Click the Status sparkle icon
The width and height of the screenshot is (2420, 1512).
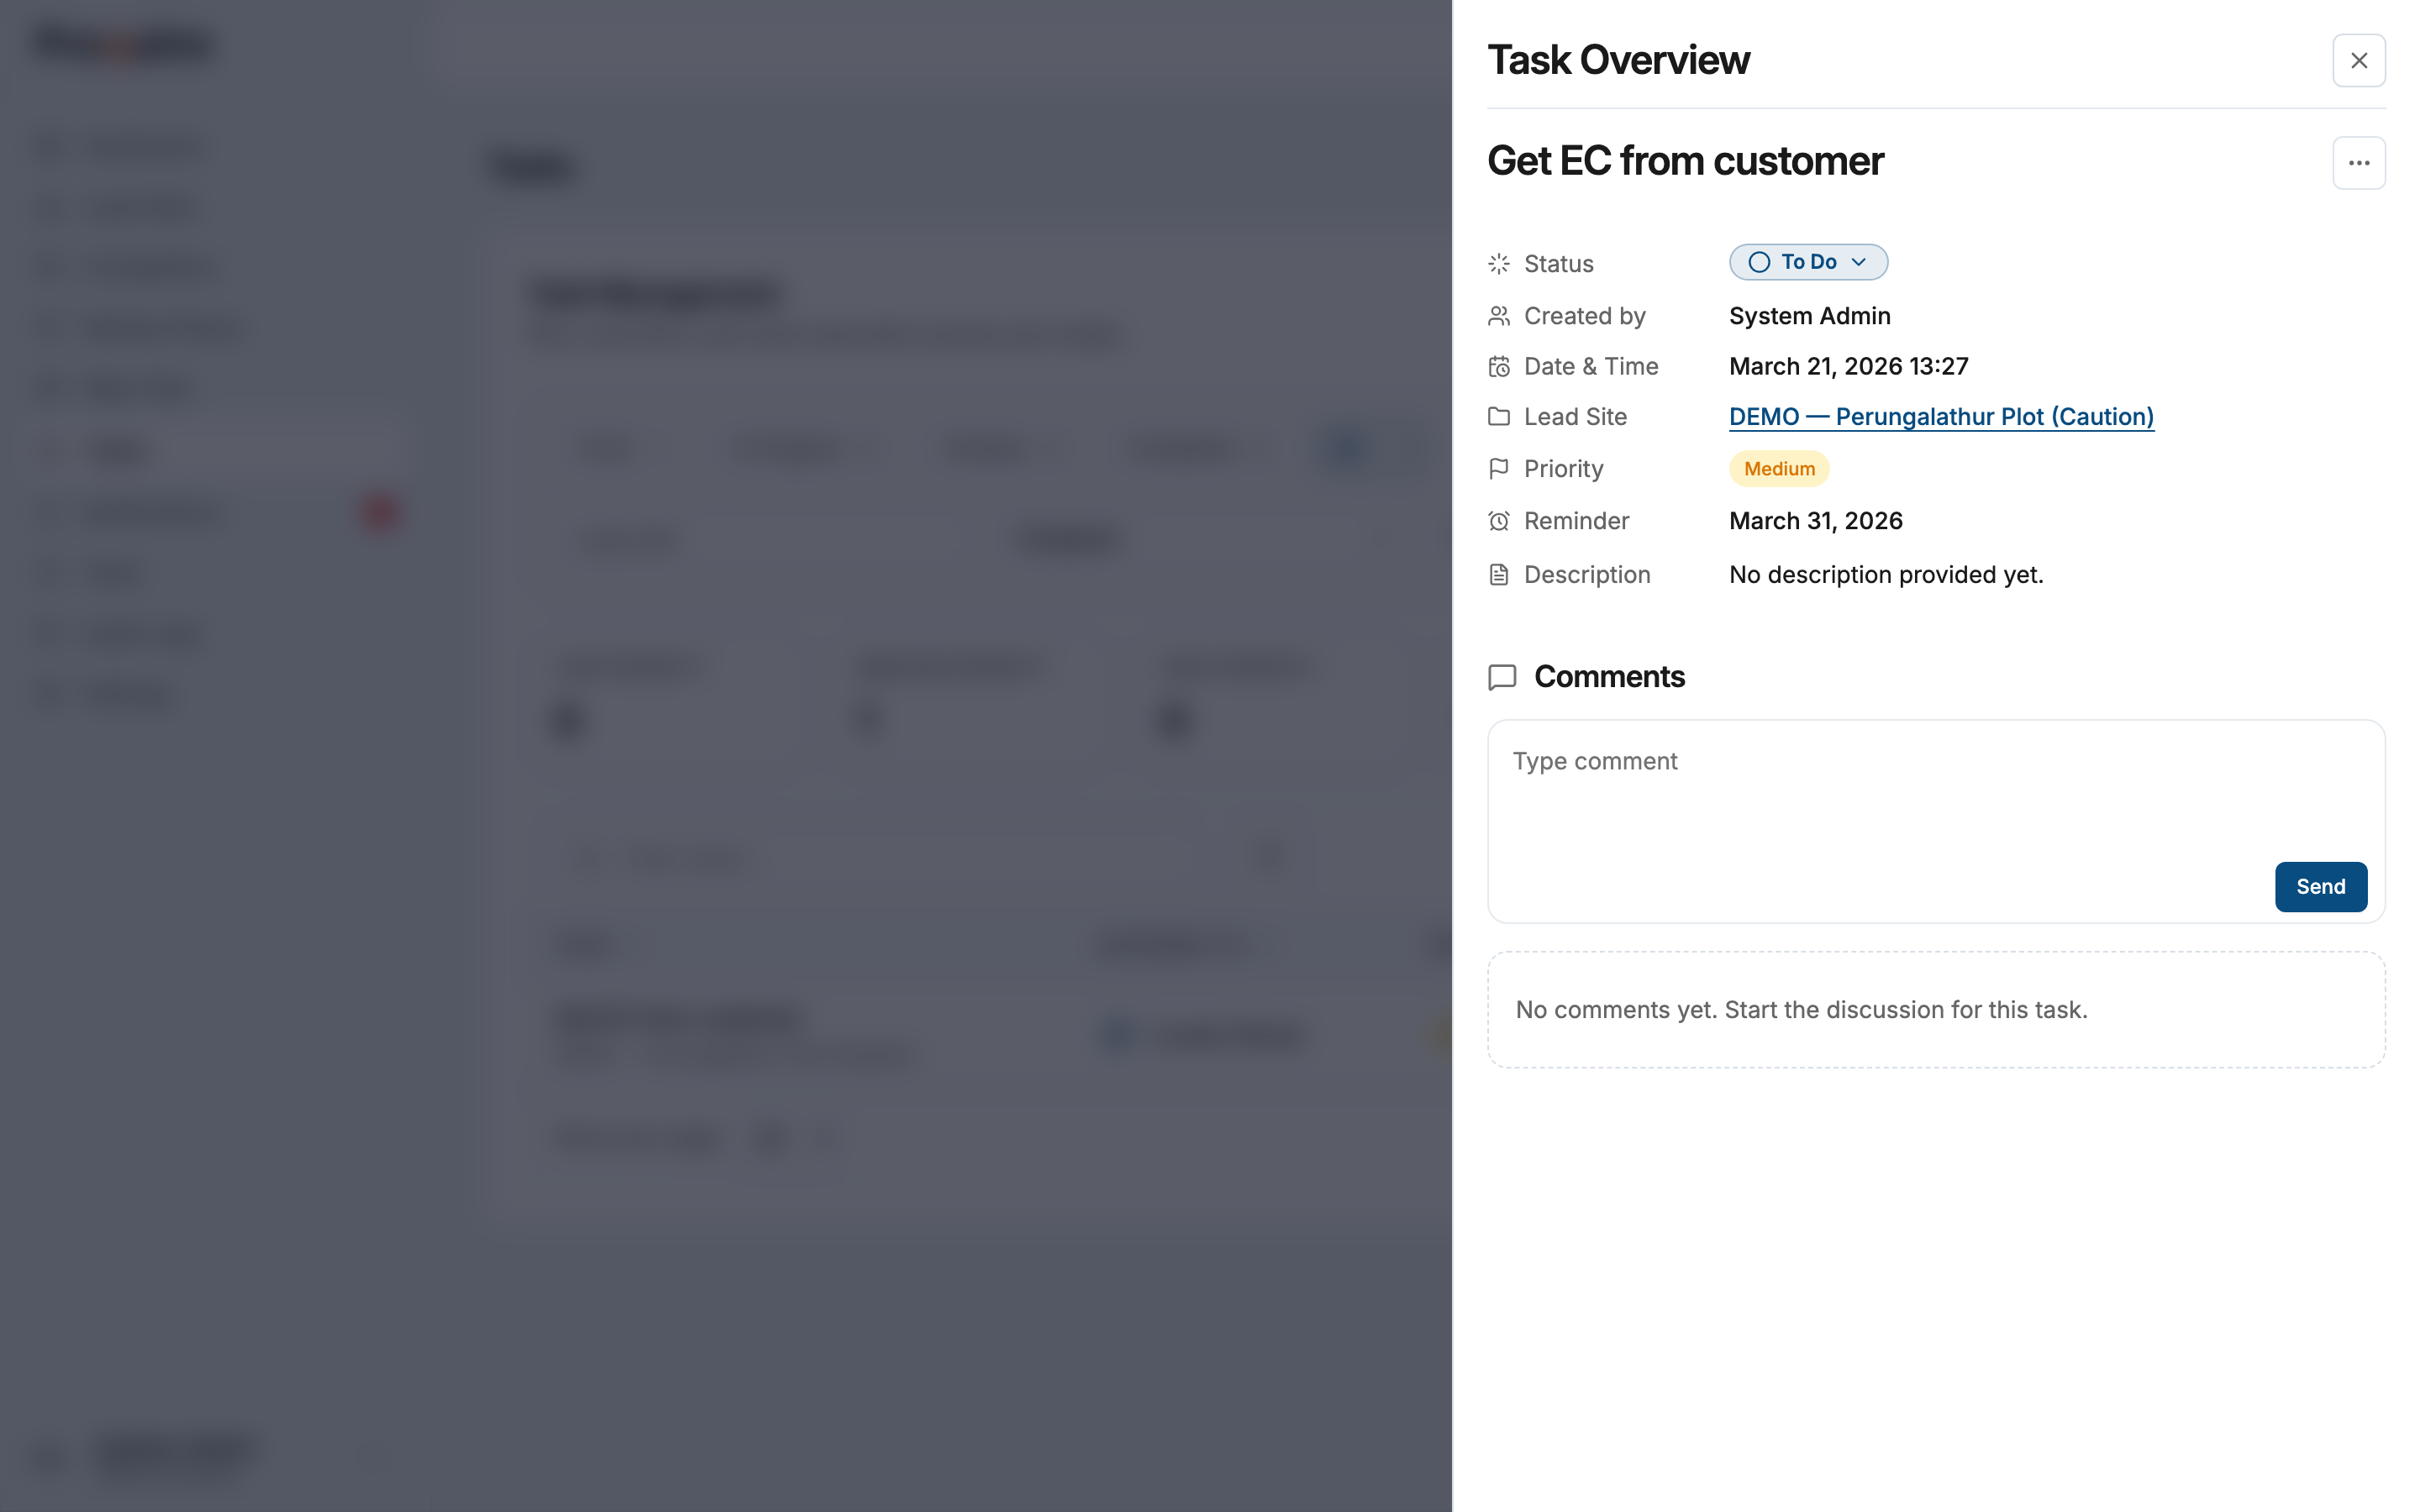click(x=1498, y=264)
